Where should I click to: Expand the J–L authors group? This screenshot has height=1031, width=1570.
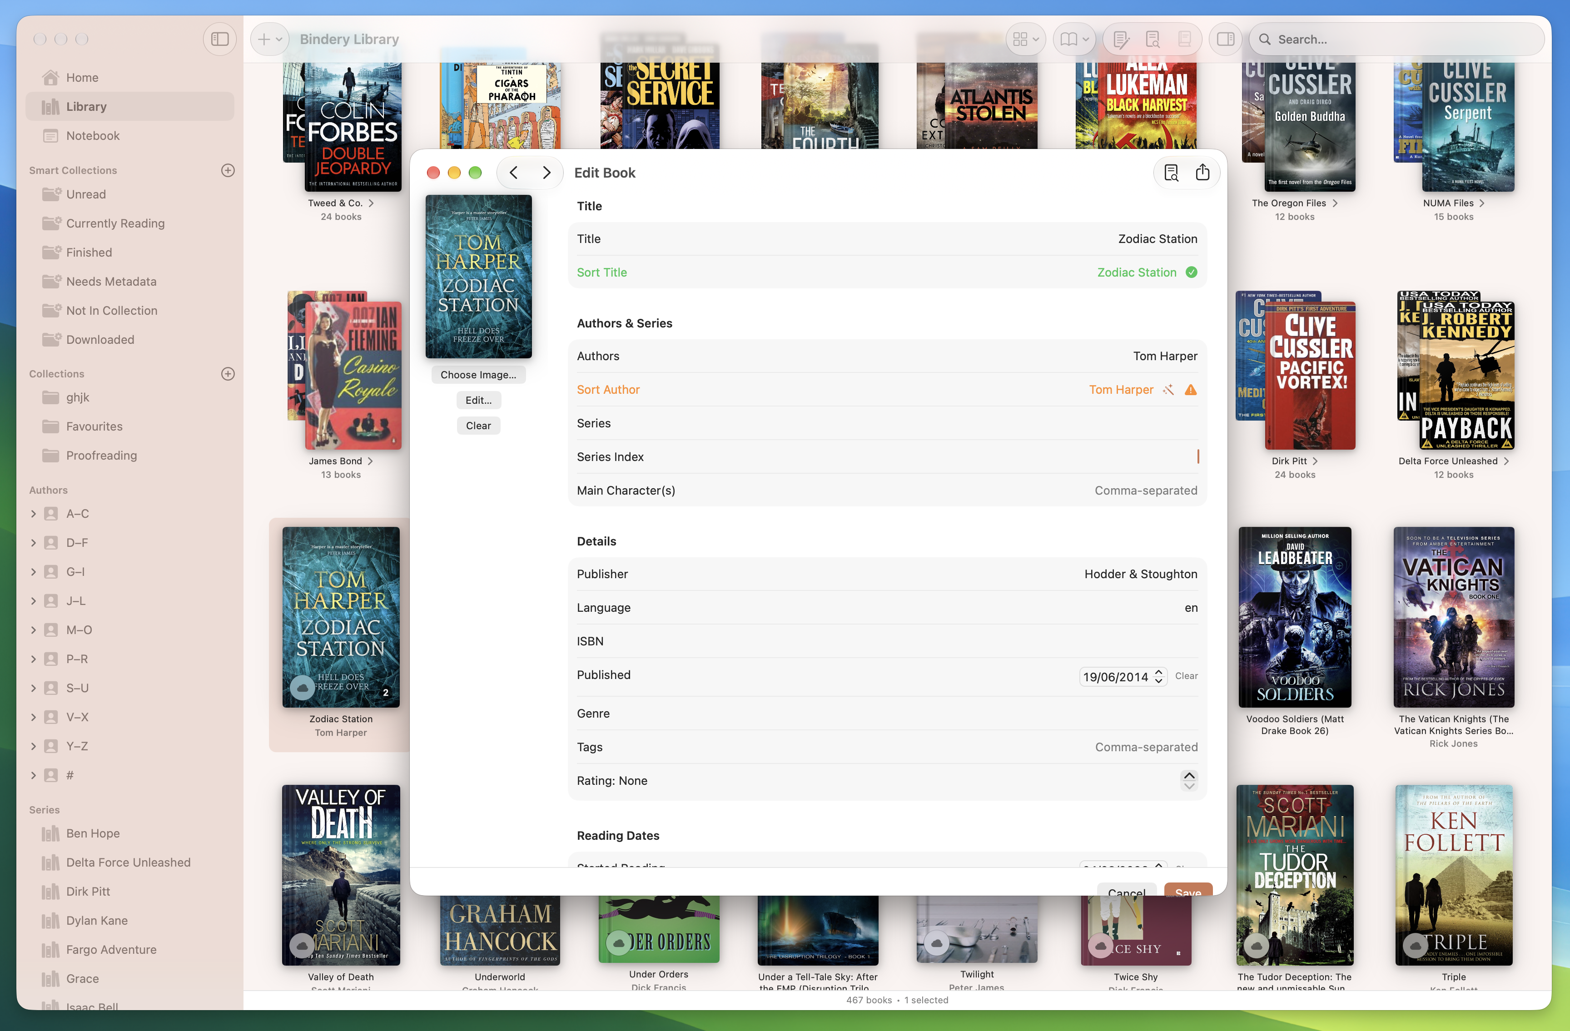[x=34, y=601]
